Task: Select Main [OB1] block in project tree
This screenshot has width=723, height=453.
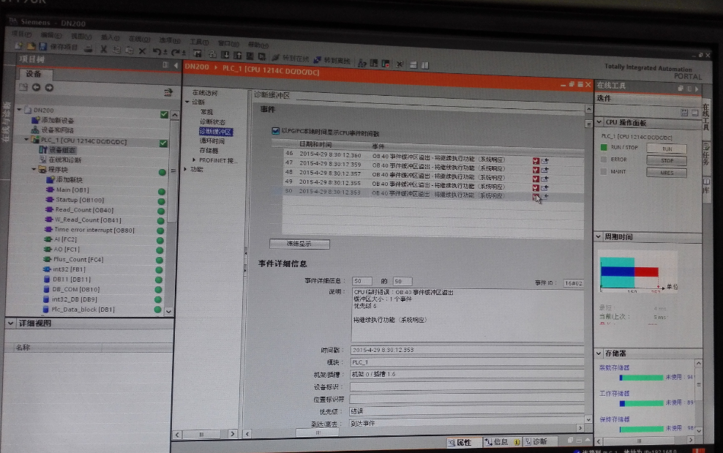Action: click(72, 190)
